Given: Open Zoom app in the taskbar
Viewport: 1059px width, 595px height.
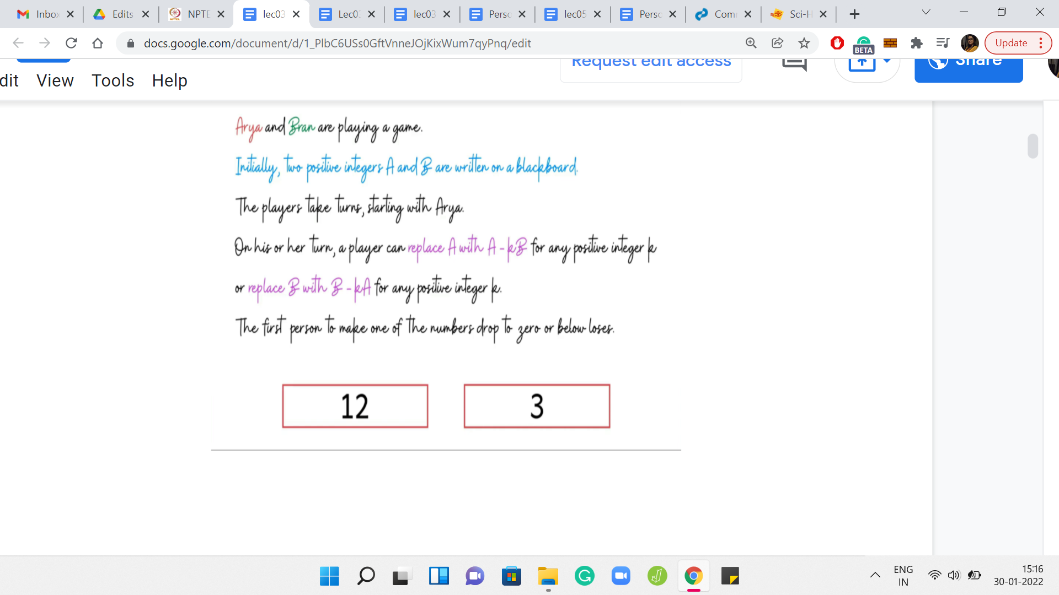Looking at the screenshot, I should click(621, 576).
